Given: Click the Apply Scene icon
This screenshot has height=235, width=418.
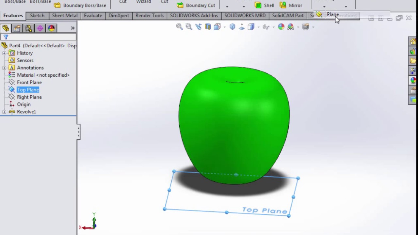Looking at the screenshot, I should point(291,27).
